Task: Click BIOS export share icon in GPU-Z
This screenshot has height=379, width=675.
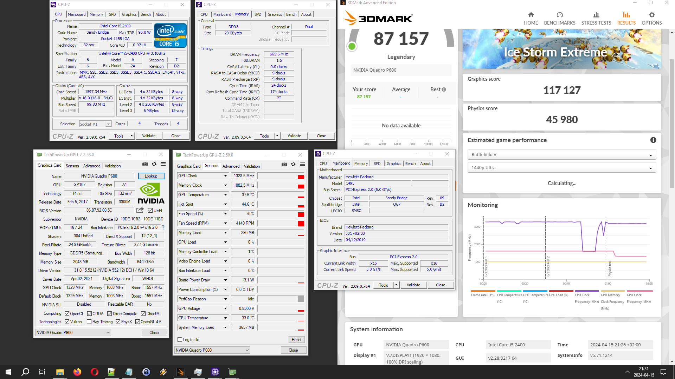Action: click(140, 210)
